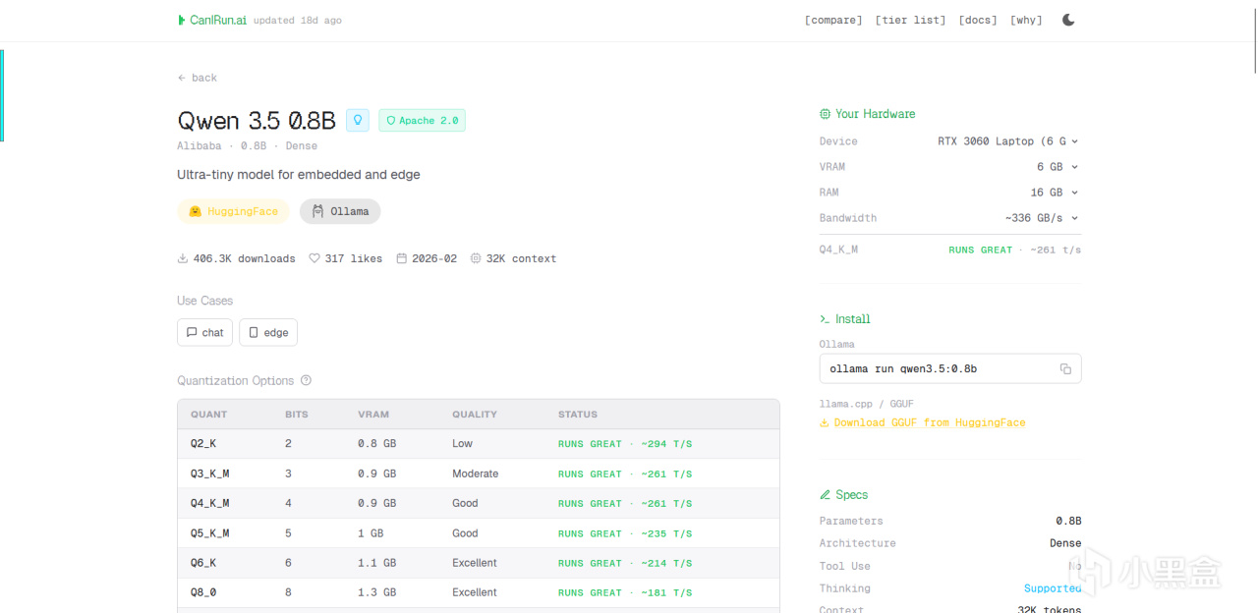Click the Your Hardware chip icon
This screenshot has width=1258, height=613.
pos(825,114)
